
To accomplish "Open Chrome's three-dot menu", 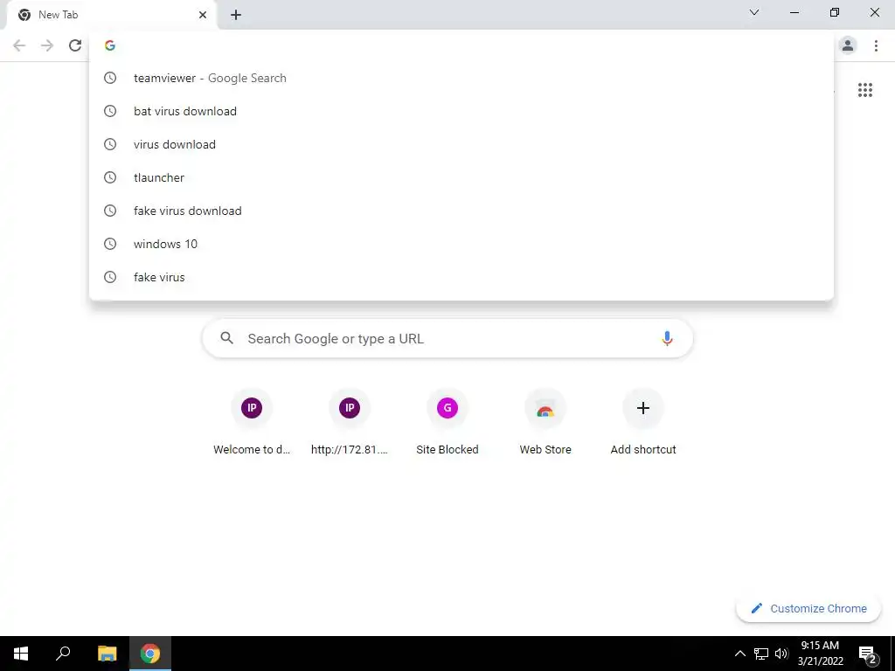I will coord(876,45).
